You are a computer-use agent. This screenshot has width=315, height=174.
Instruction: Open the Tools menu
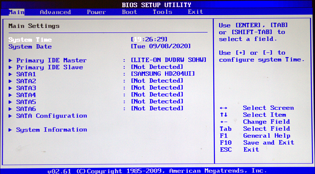(162, 12)
